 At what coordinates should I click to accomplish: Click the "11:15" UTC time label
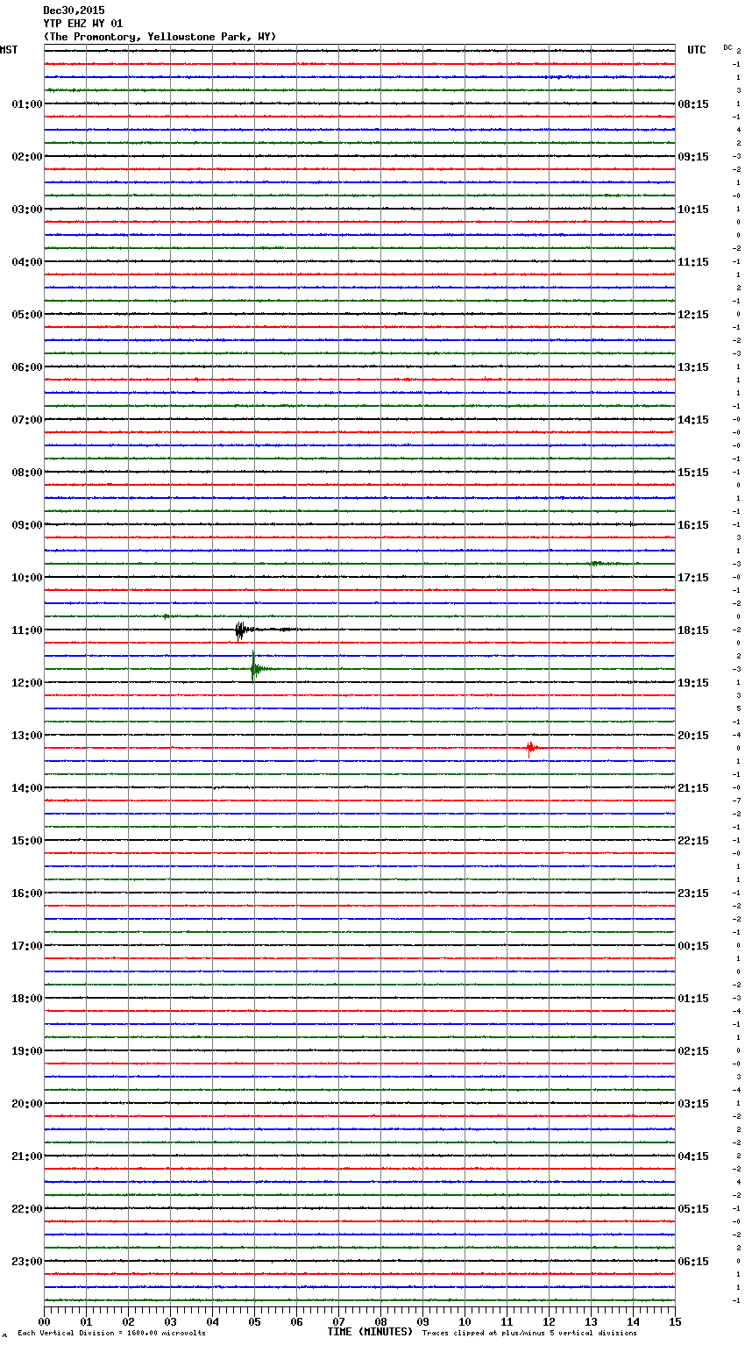pyautogui.click(x=693, y=262)
